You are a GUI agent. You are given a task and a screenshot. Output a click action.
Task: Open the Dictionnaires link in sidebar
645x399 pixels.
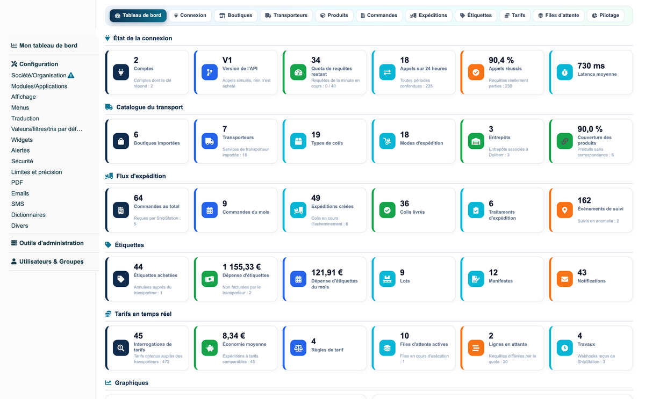coord(28,215)
